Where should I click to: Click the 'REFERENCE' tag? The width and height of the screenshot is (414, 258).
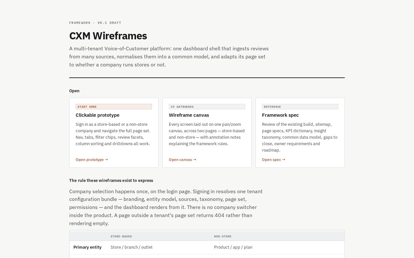pyautogui.click(x=300, y=107)
